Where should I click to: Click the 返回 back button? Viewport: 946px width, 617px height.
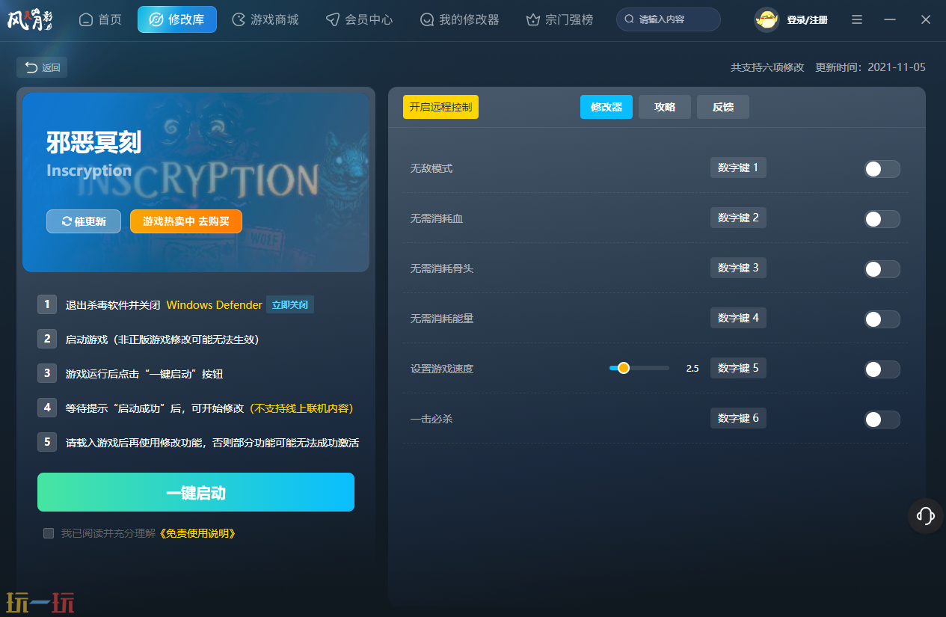click(x=42, y=67)
